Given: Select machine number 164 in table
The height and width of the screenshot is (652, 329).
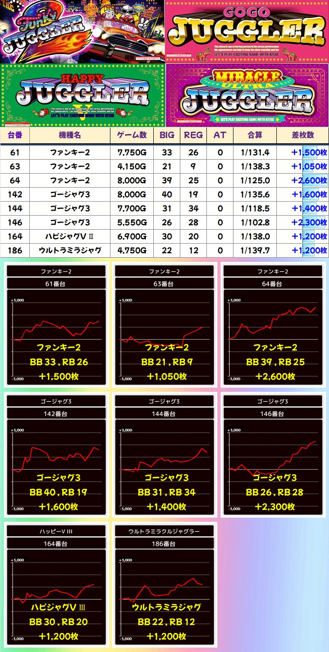Looking at the screenshot, I should coord(15,236).
